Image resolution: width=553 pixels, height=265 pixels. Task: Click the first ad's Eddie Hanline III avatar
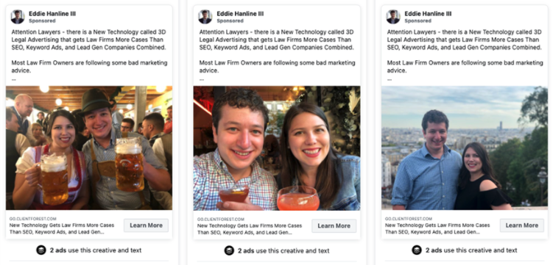pos(18,17)
